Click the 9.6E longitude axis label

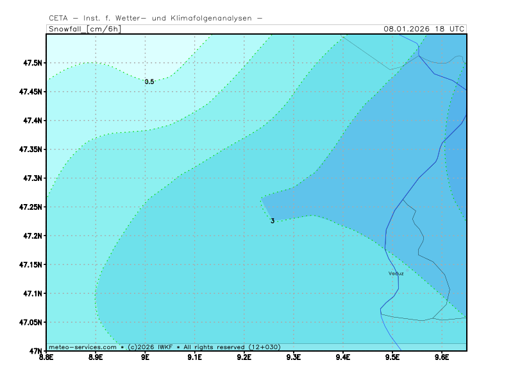pyautogui.click(x=442, y=357)
